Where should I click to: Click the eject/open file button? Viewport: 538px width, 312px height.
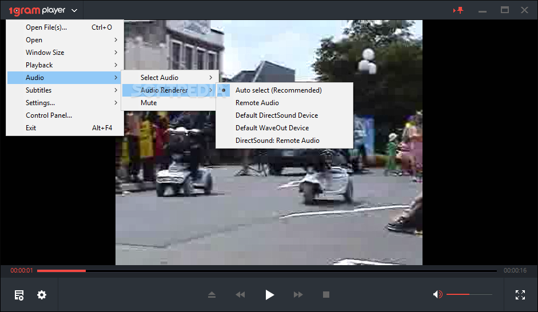pos(212,294)
